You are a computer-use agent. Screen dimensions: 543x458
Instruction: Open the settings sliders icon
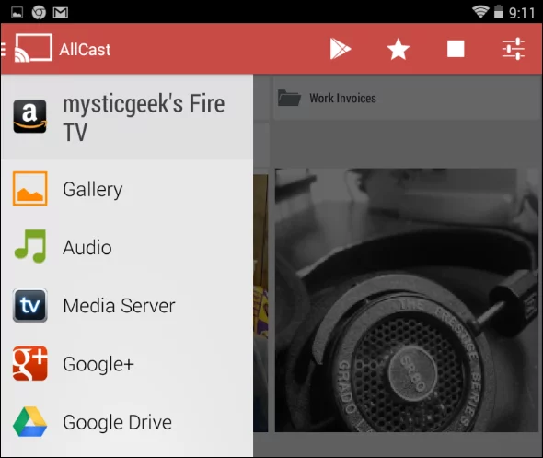pos(514,49)
